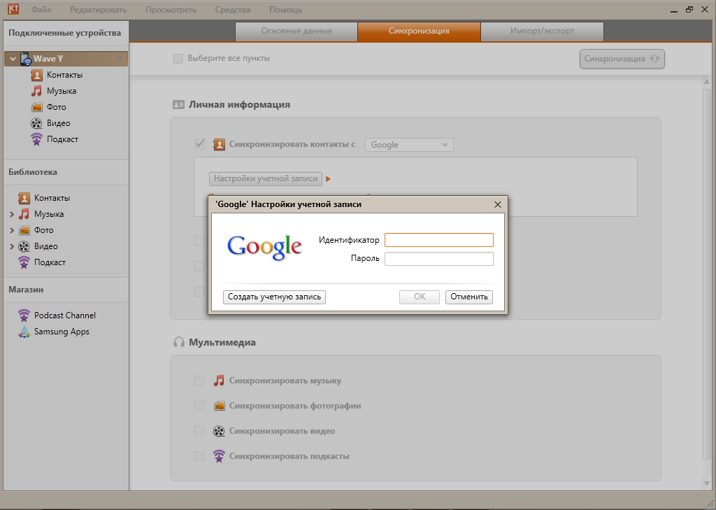The height and width of the screenshot is (510, 716).
Task: Click photo icon beside Синхронизировать фотографии
Action: click(x=219, y=405)
